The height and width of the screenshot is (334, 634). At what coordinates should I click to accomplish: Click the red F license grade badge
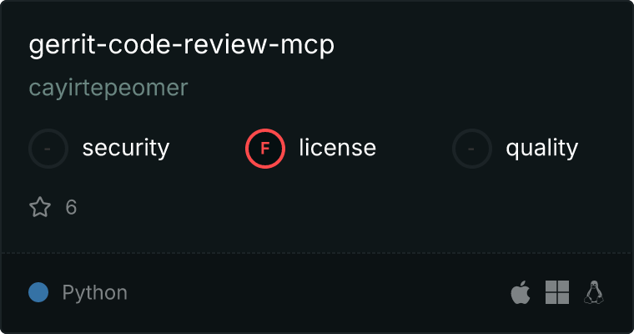[x=265, y=149]
